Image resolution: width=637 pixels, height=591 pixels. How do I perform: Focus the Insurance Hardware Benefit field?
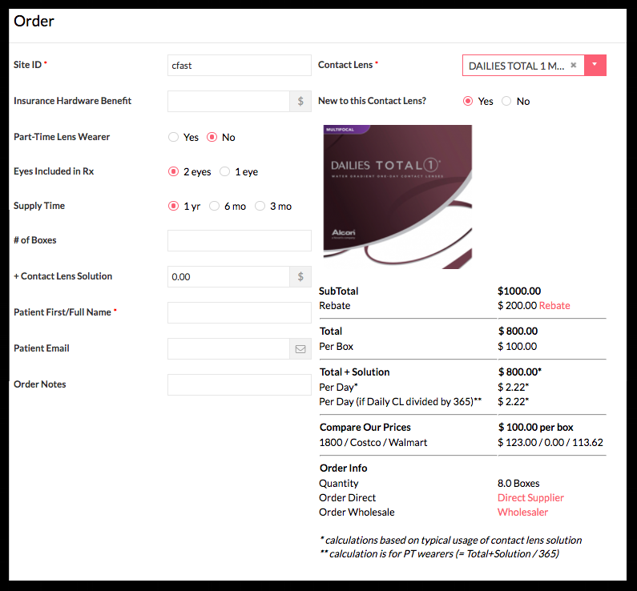pyautogui.click(x=228, y=101)
